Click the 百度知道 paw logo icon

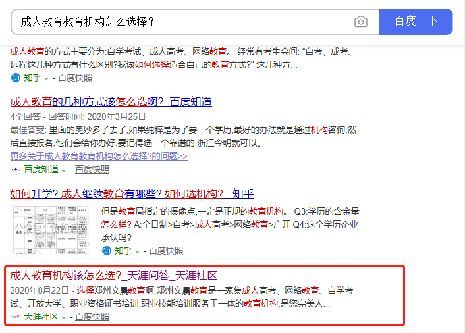click(x=15, y=169)
